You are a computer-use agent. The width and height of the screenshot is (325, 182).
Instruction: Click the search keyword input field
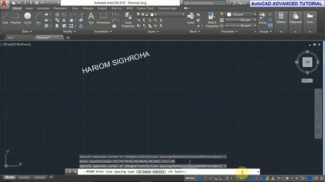[204, 3]
